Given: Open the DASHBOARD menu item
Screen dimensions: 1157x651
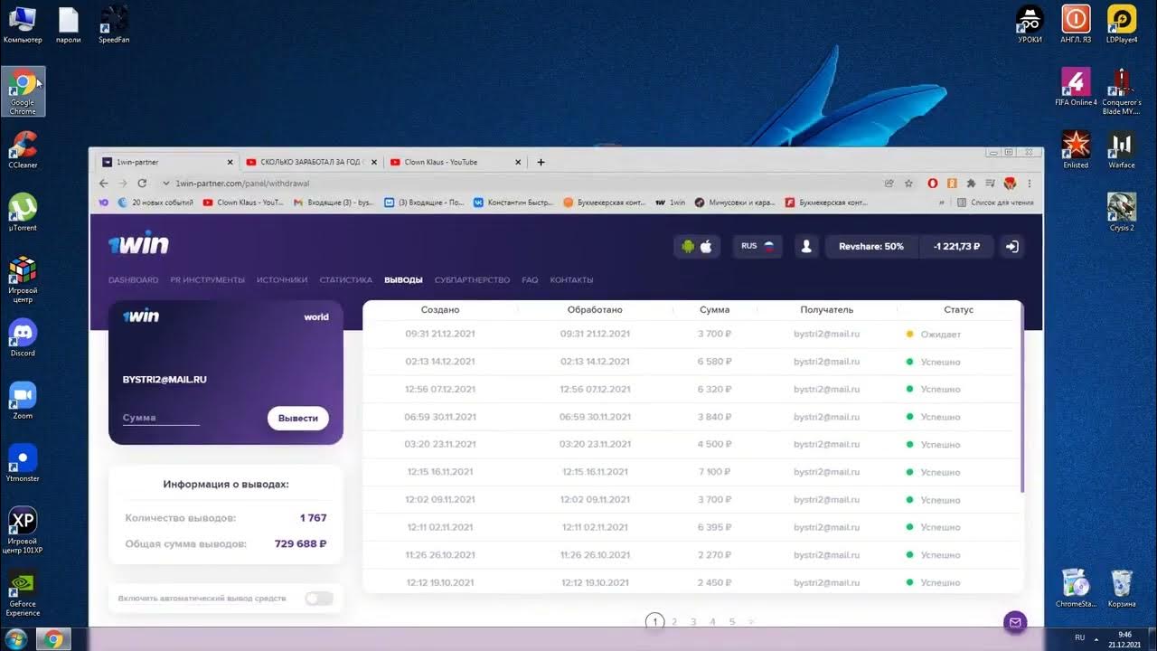Looking at the screenshot, I should point(133,280).
